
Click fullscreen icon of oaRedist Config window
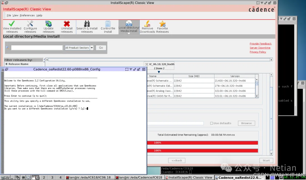127,69
